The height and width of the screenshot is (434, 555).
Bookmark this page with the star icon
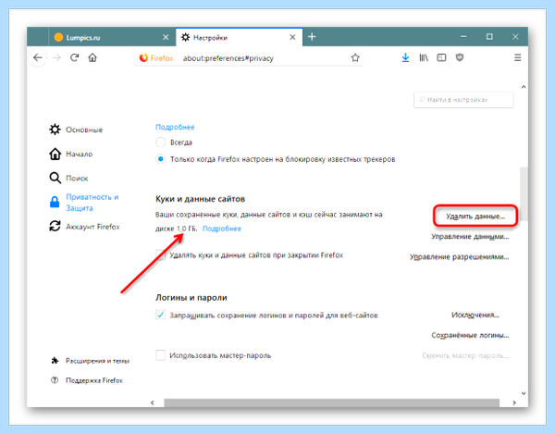tap(355, 57)
